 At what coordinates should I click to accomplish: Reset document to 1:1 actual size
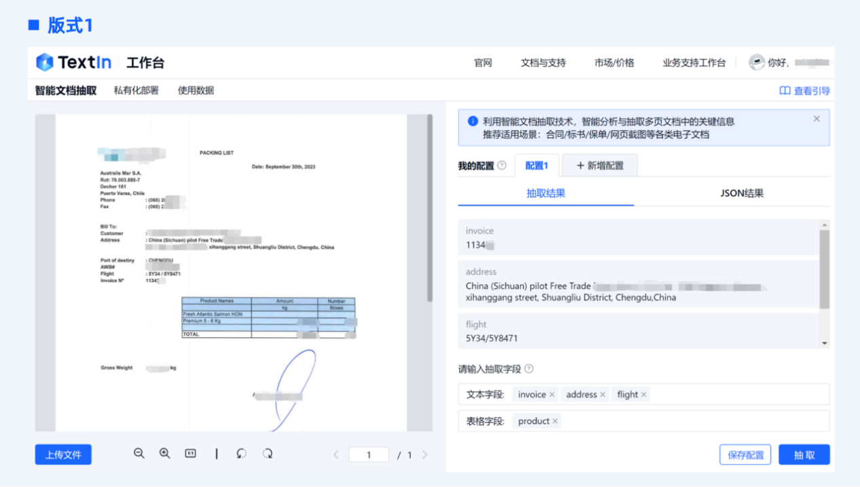[190, 454]
